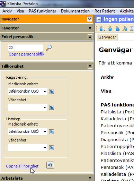Image resolution: width=134 pixels, height=181 pixels.
Task: Open the PAS funktioner menu
Action: [x=42, y=11]
